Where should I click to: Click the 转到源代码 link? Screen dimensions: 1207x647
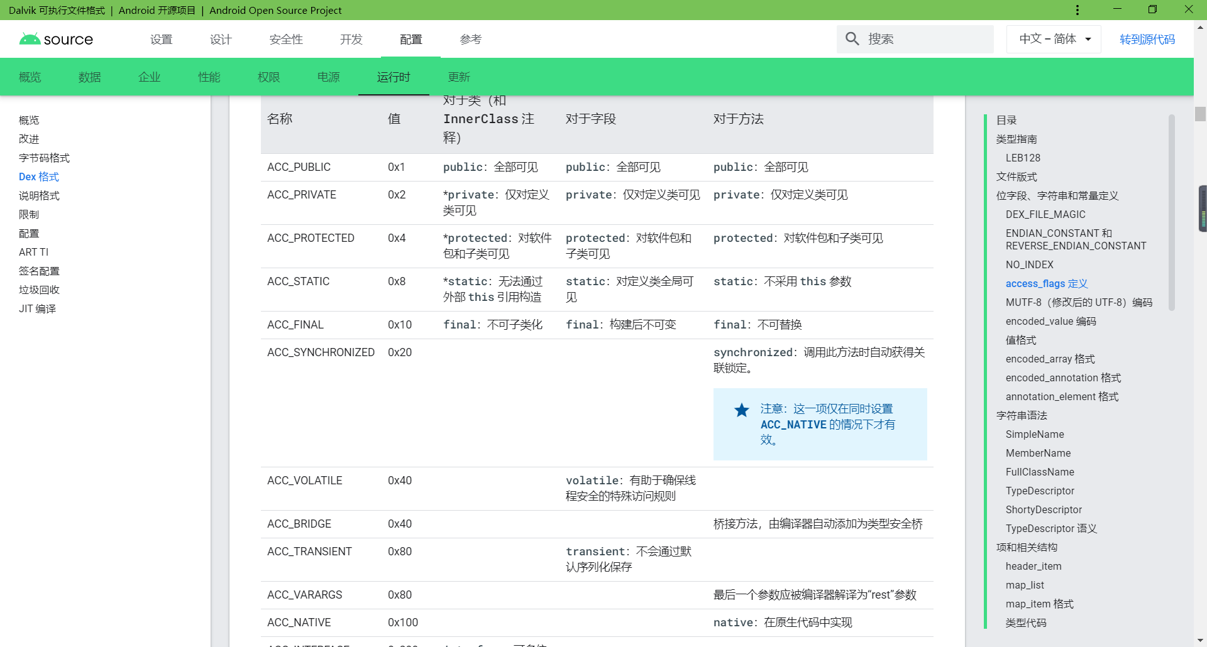tap(1146, 38)
